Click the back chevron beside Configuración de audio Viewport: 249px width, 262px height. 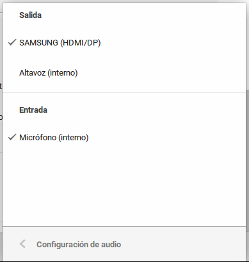(x=22, y=244)
